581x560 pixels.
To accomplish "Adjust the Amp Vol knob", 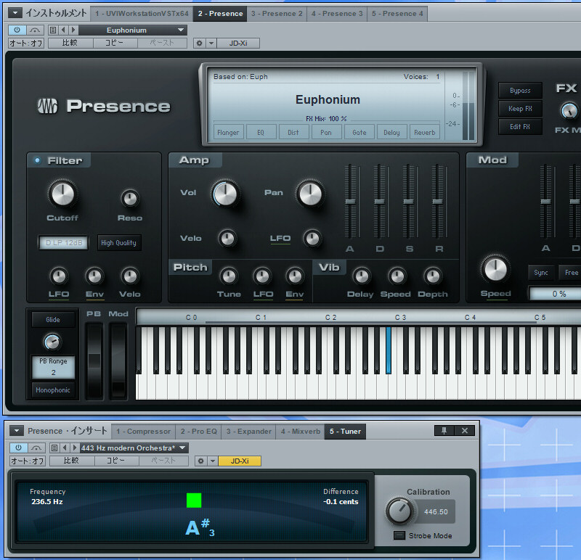I will (225, 194).
